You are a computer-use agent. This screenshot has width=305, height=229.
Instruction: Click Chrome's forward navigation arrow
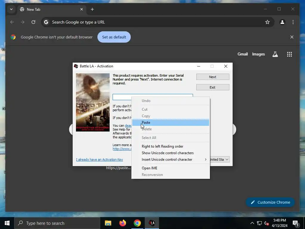point(23,22)
